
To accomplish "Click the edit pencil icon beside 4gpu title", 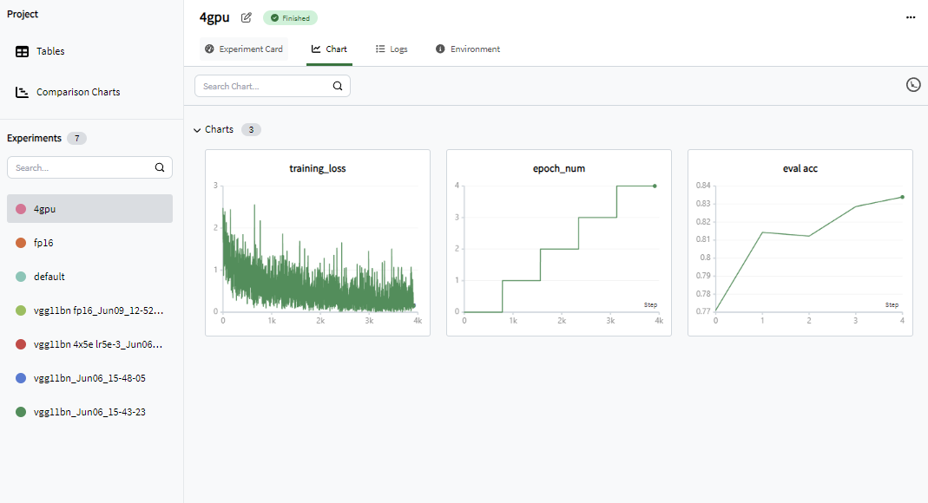I will 247,17.
